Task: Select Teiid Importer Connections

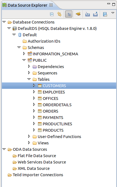Action: (x=35, y=175)
